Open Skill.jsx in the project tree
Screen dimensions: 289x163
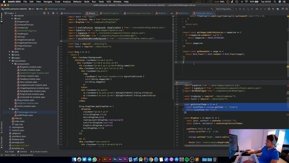(19, 49)
